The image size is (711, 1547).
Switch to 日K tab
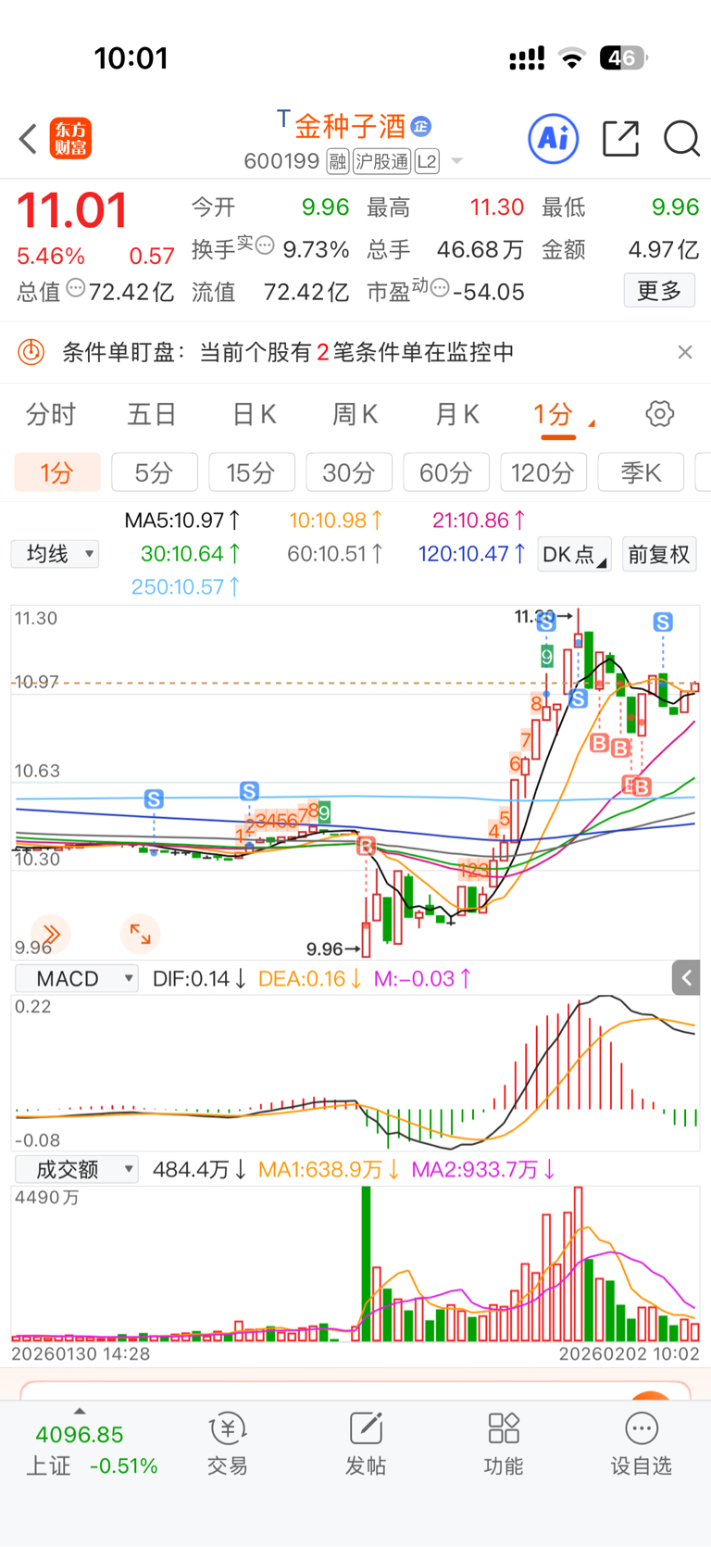[254, 414]
